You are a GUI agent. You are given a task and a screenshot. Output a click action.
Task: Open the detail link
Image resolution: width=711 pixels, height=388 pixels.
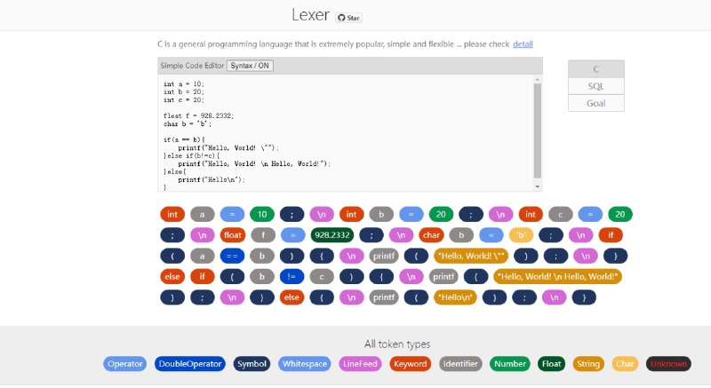(523, 44)
